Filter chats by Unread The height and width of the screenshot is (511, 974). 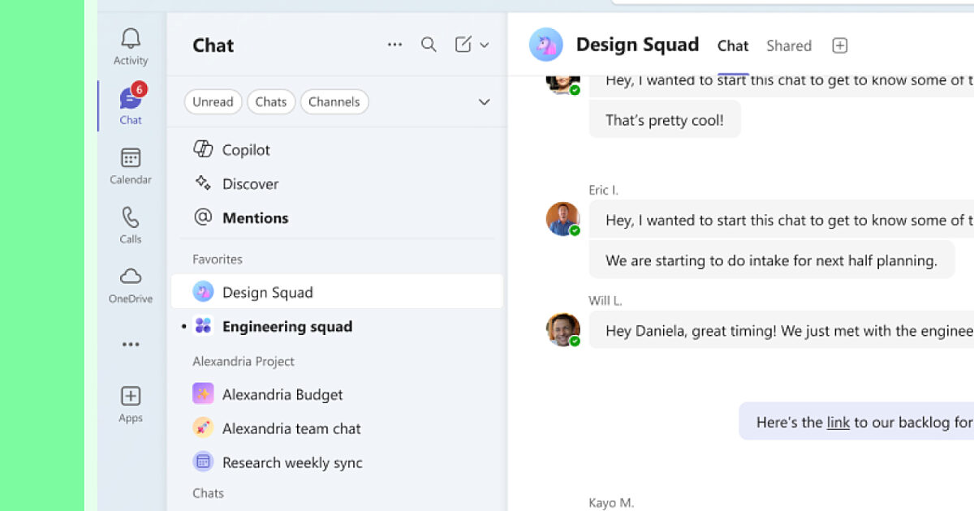pos(213,102)
